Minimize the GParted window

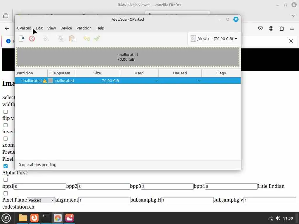(x=220, y=20)
